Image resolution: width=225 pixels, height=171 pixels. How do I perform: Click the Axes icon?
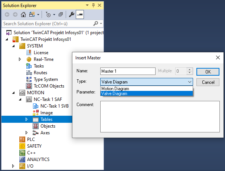tap(35, 133)
